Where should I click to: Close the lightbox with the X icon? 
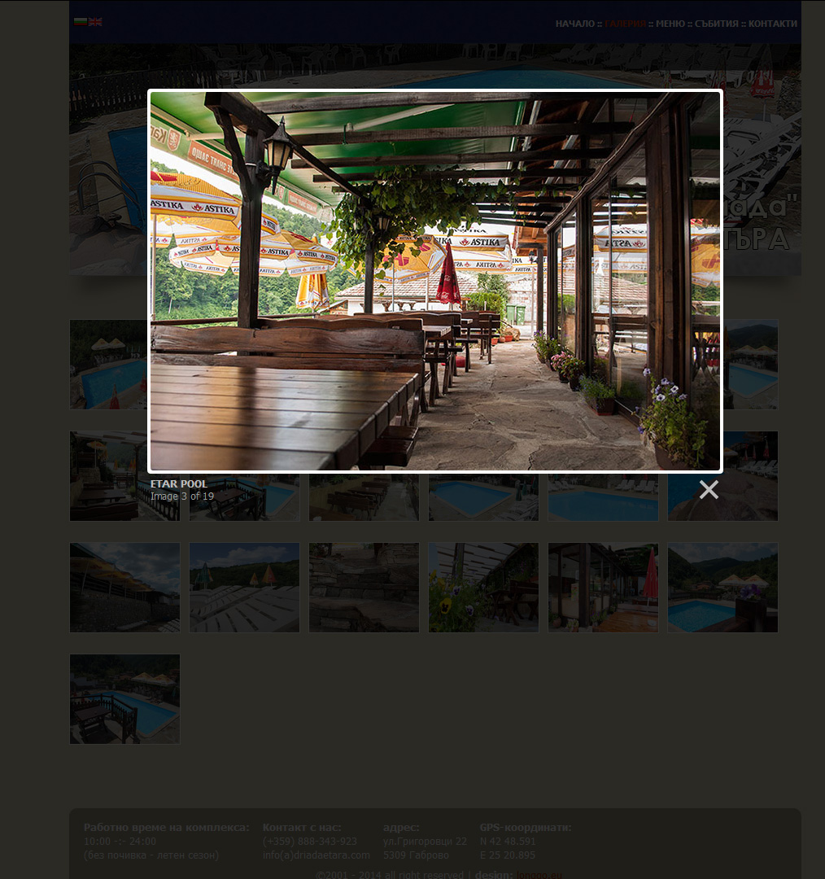click(709, 489)
